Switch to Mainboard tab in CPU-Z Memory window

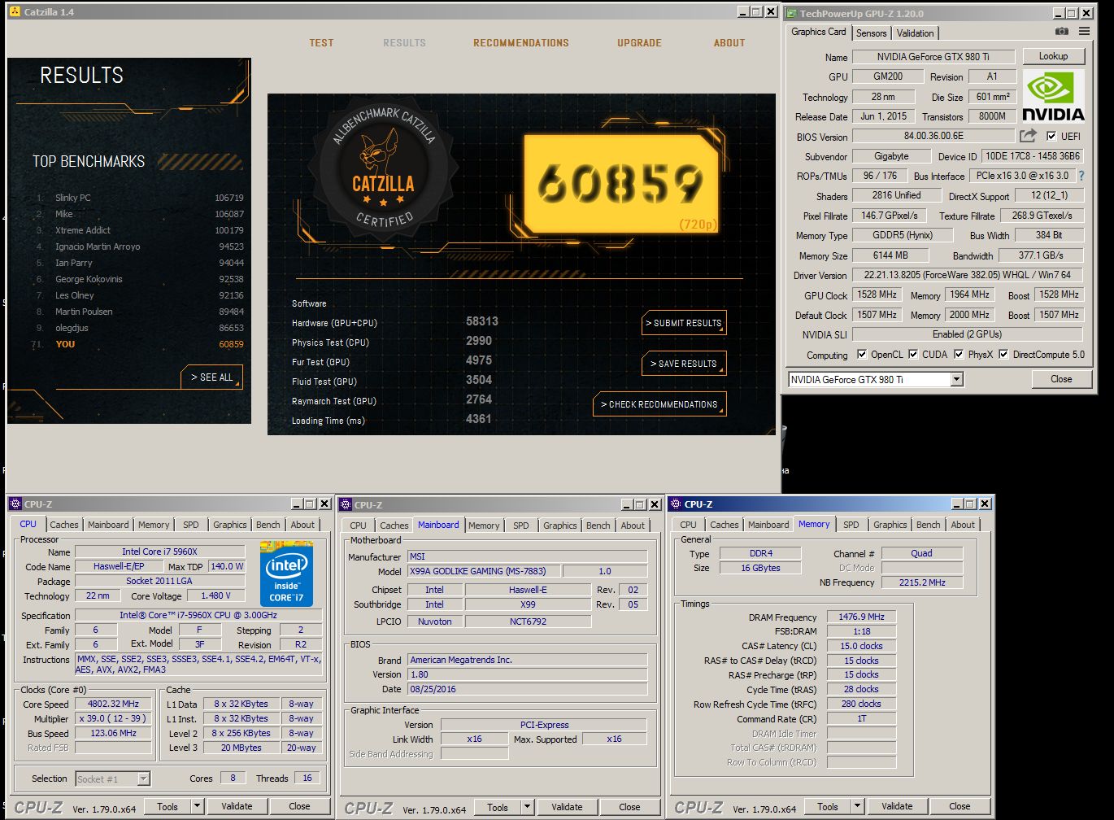tap(768, 526)
